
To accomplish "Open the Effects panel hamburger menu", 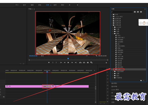I will click(x=145, y=9).
